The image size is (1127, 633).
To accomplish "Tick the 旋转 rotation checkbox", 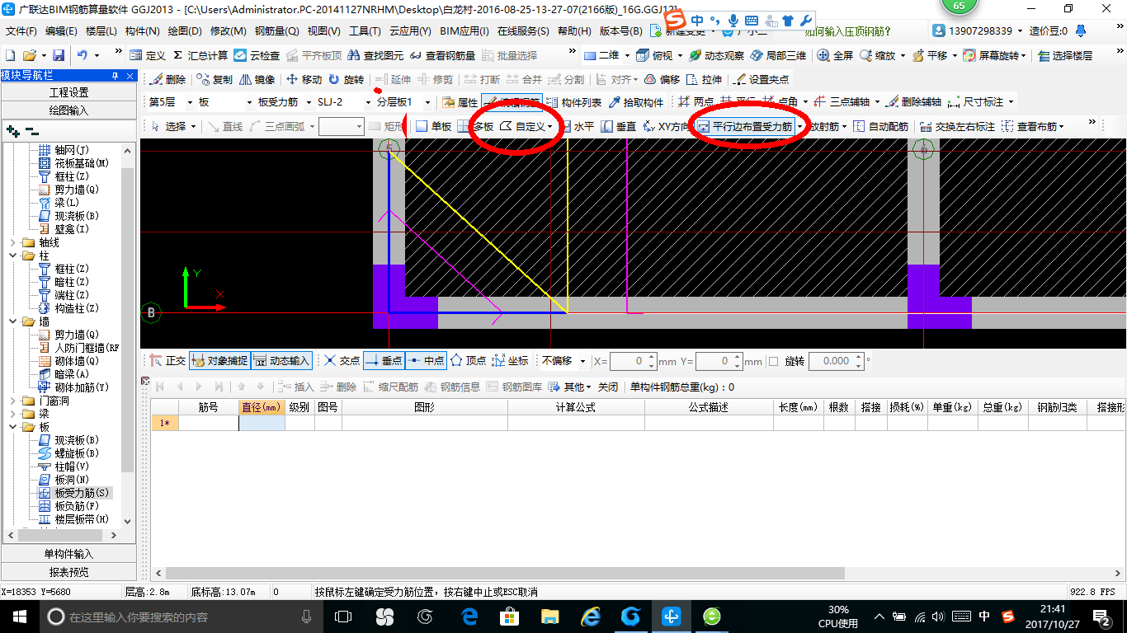I will click(x=773, y=361).
